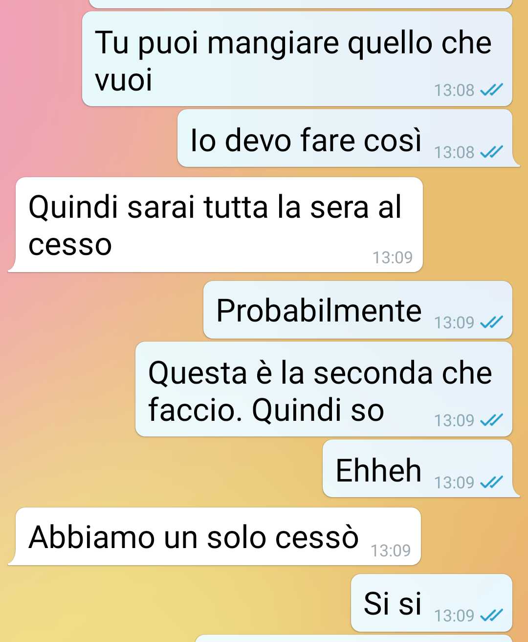Select the 'Si si' reply bubble
The width and height of the screenshot is (528, 642).
click(x=432, y=603)
